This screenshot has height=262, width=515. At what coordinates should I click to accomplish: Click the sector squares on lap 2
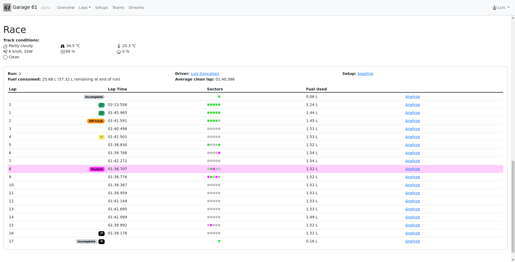click(214, 121)
